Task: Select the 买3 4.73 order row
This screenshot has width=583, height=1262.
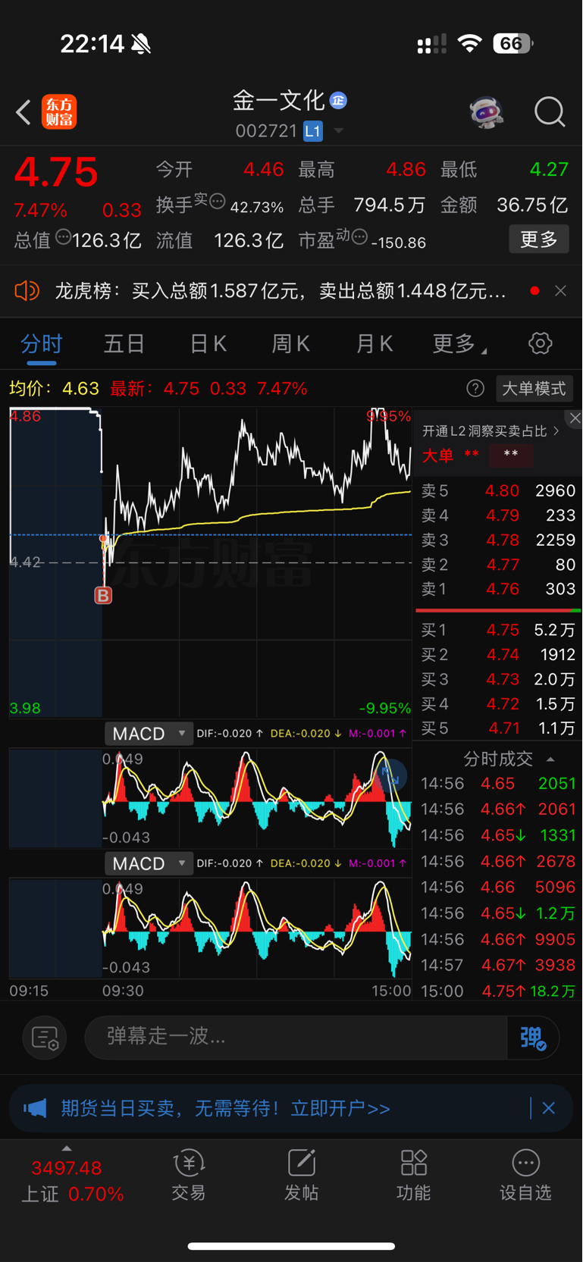Action: coord(498,679)
